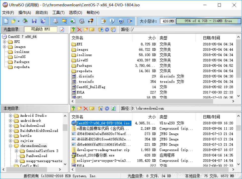Sort ISO file list by 大小 column
Screen dimensions: 242x179
click(x=145, y=38)
